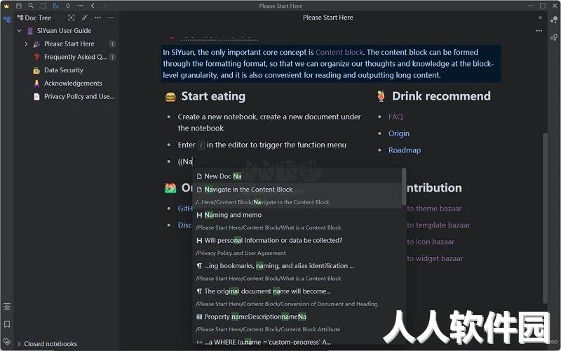Pick Will personal information suggestion

coord(297,246)
